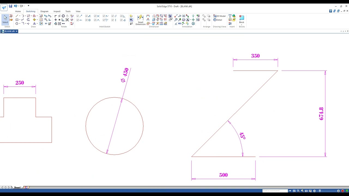The height and width of the screenshot is (196, 349).
Task: Expand the Line tool dropdown arrow
Action: [20, 16]
